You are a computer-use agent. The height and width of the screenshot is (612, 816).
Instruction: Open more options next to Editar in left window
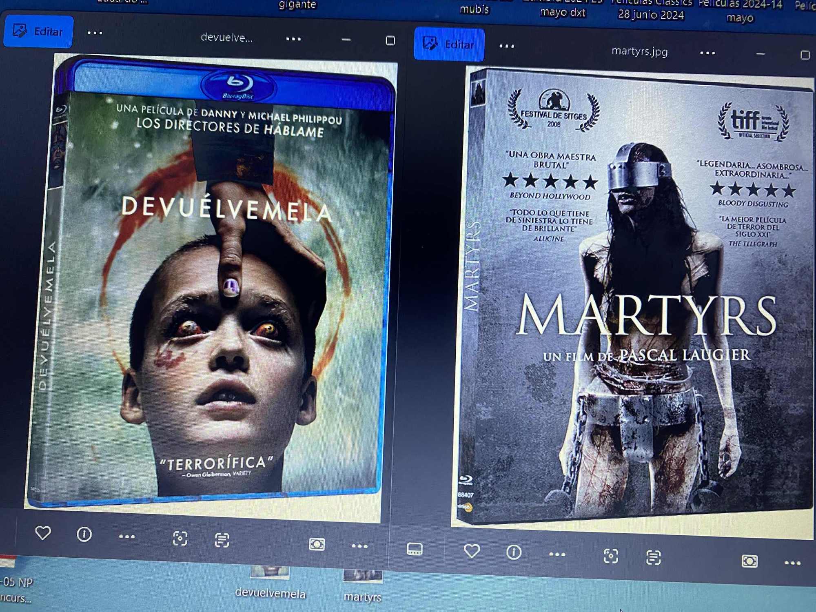click(95, 33)
